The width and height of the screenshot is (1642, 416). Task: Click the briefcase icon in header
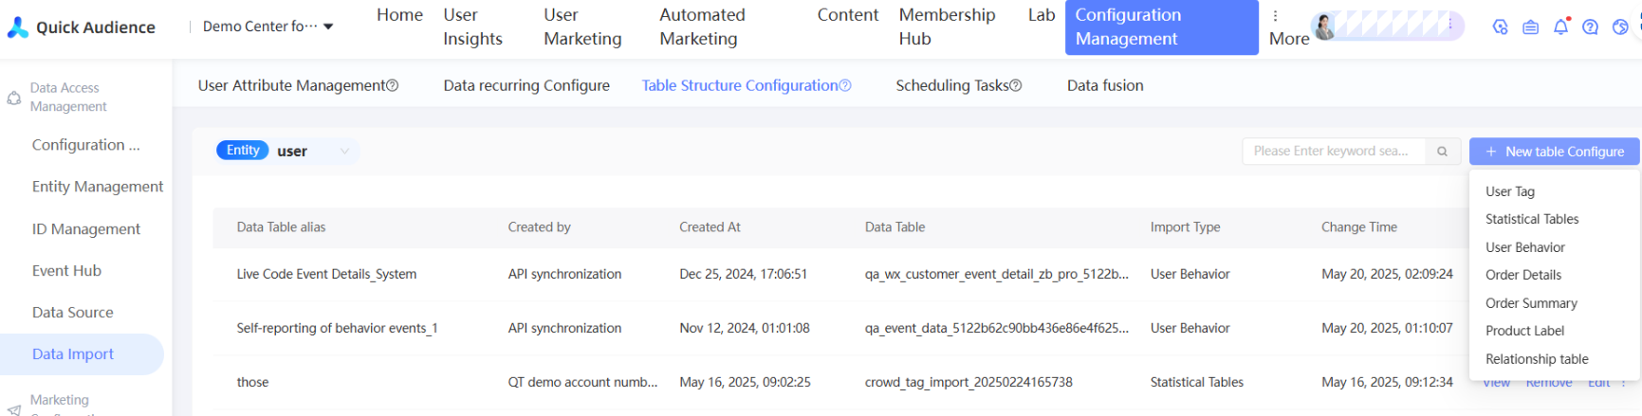(1530, 27)
